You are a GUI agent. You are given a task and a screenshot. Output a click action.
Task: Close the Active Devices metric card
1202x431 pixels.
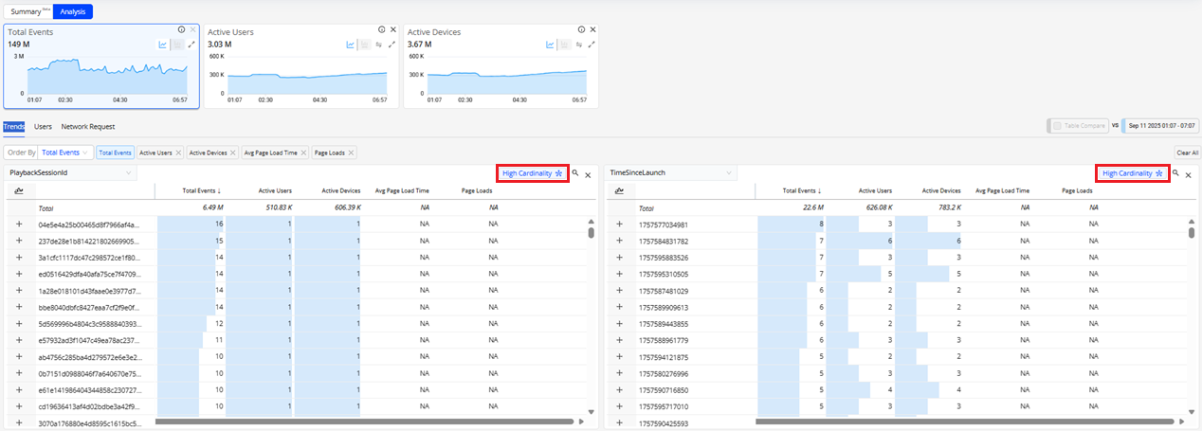click(592, 30)
